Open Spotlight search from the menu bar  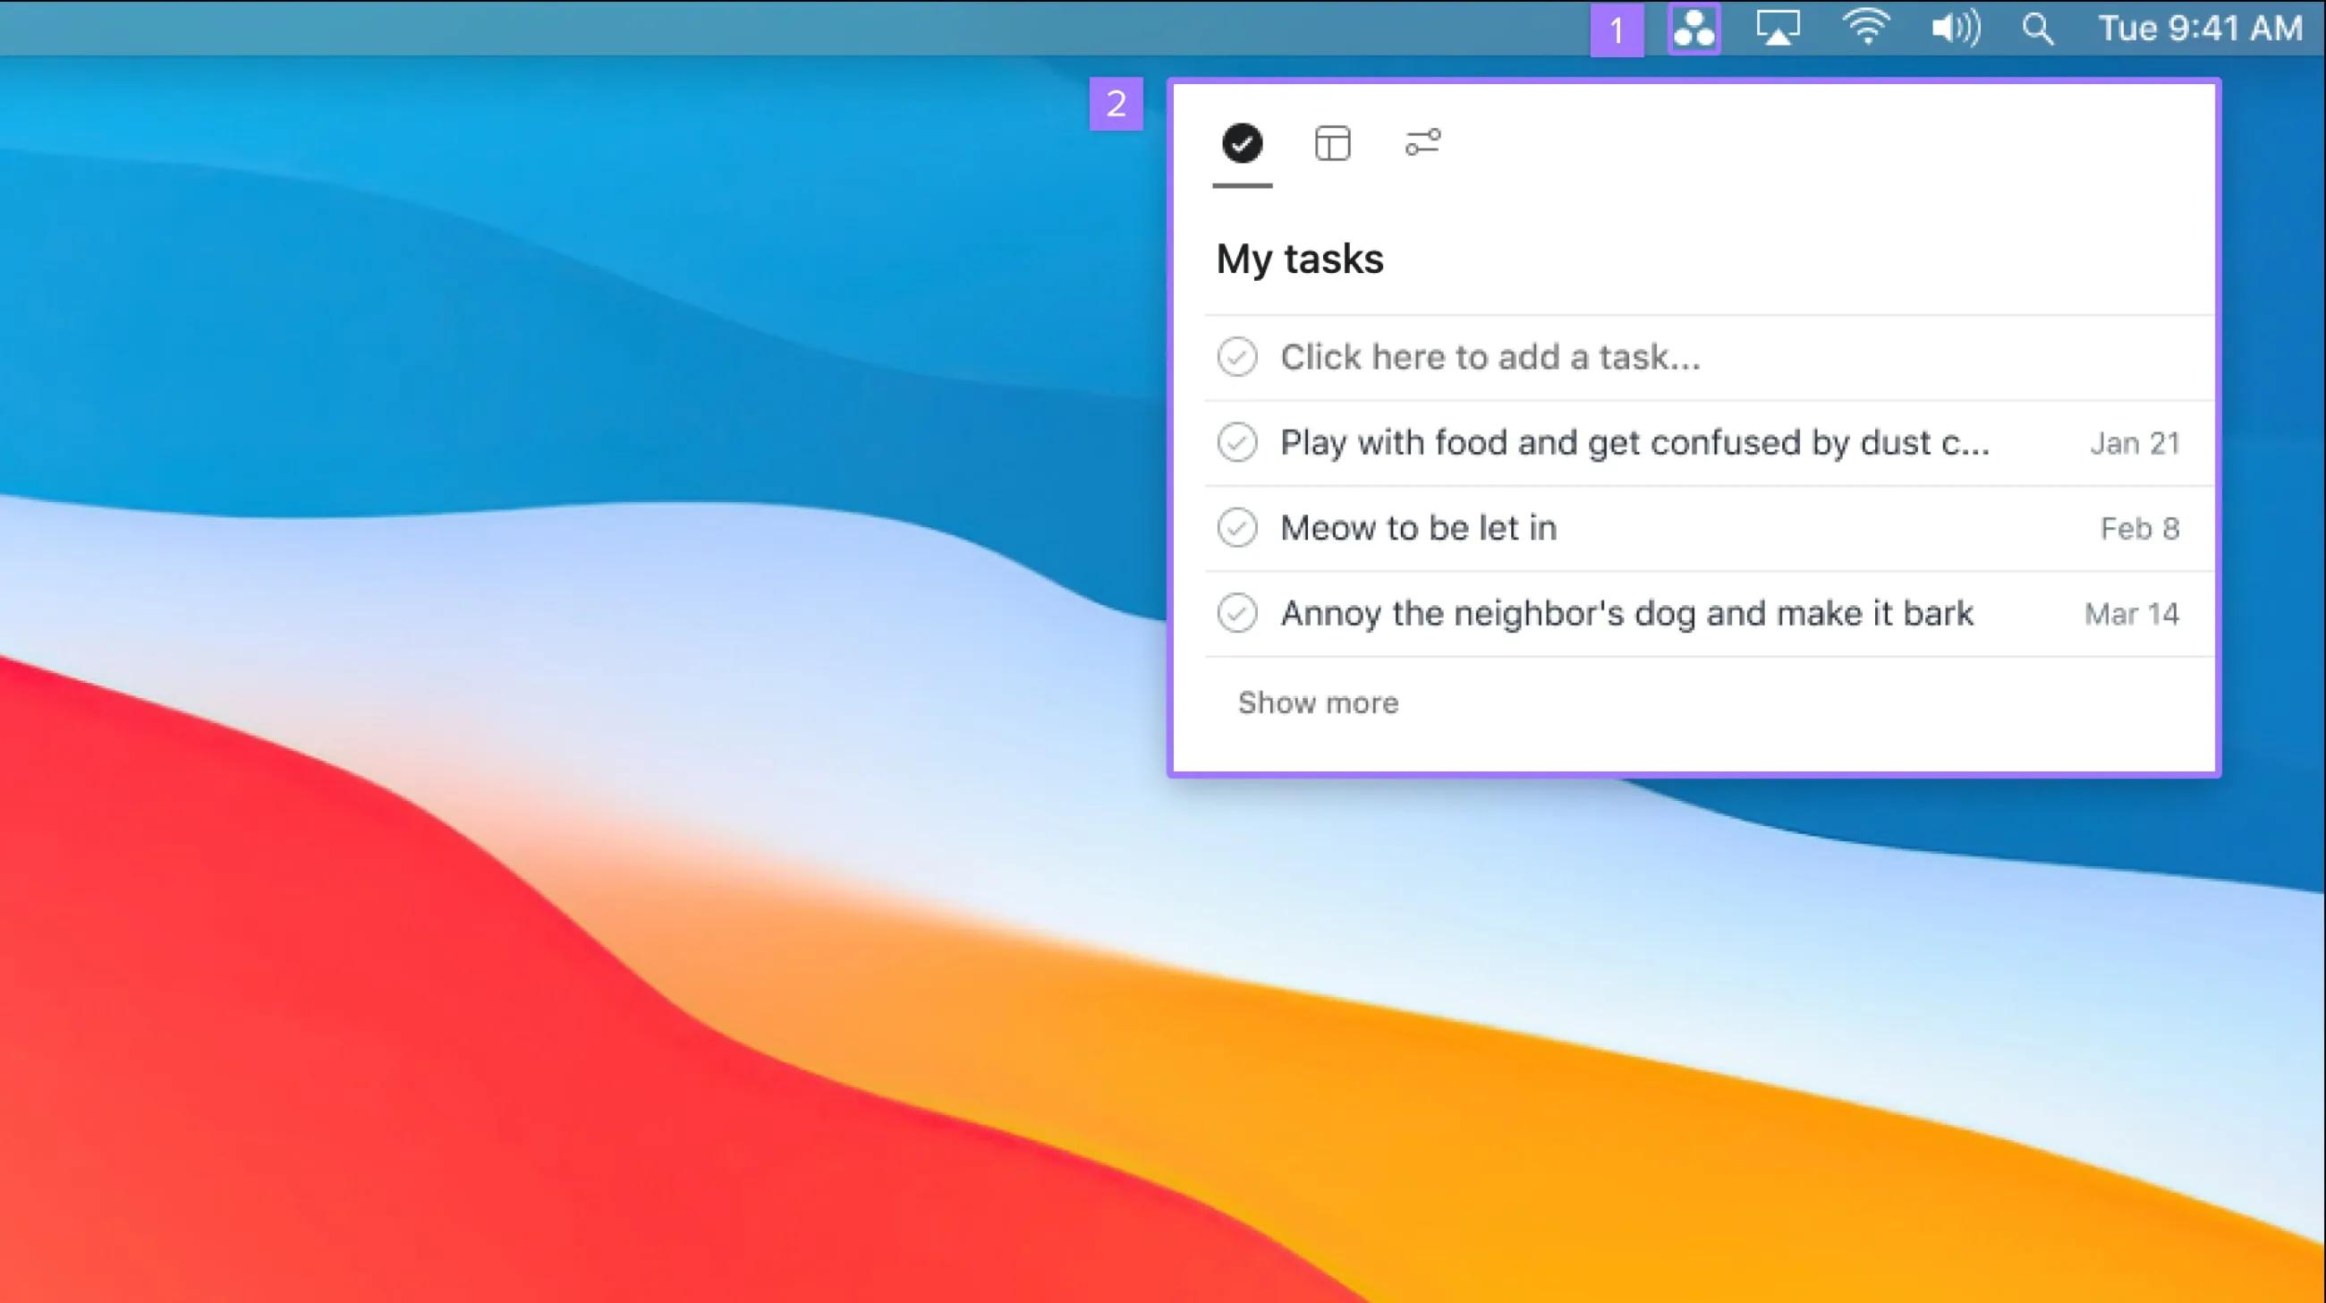[x=2037, y=28]
